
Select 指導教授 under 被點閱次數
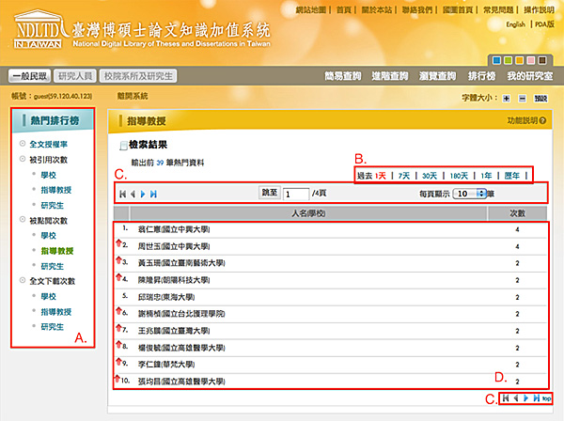[x=60, y=250]
